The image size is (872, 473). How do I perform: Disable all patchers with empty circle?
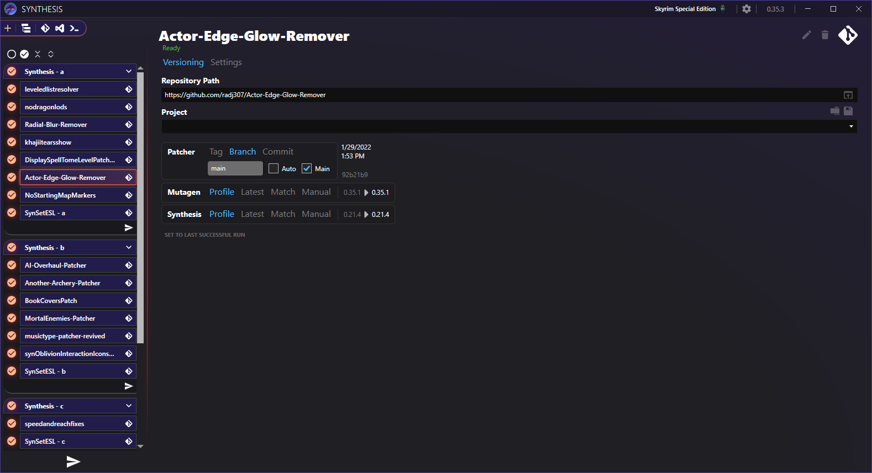(11, 54)
